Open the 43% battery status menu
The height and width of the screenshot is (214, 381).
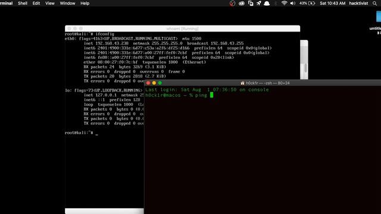click(x=307, y=4)
